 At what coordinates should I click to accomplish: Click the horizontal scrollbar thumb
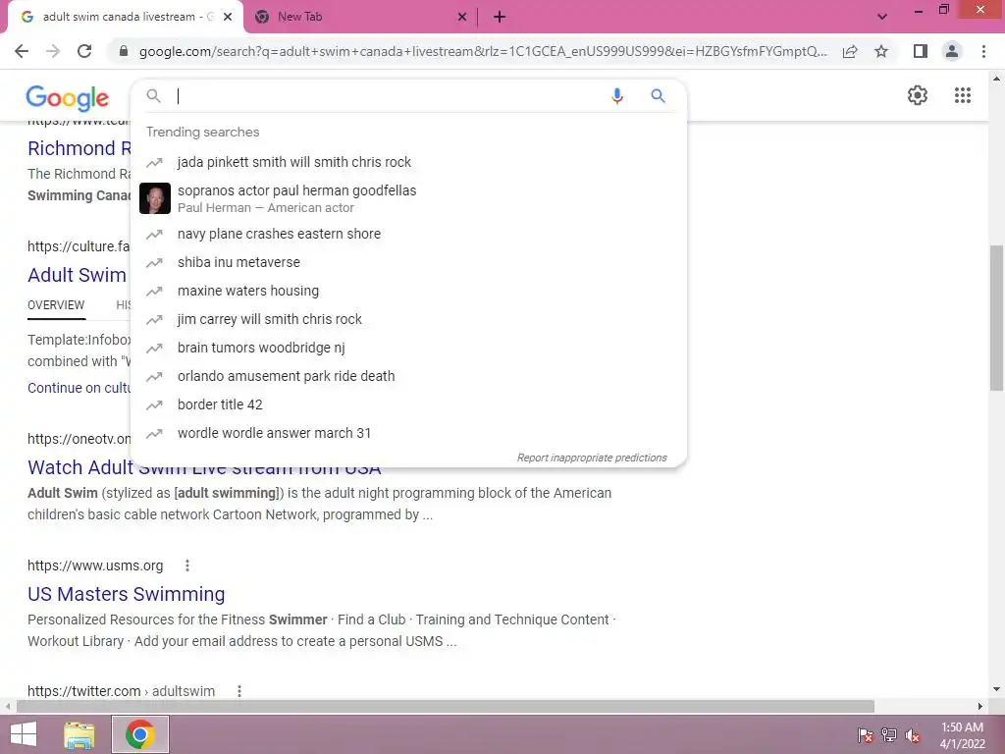coord(446,707)
